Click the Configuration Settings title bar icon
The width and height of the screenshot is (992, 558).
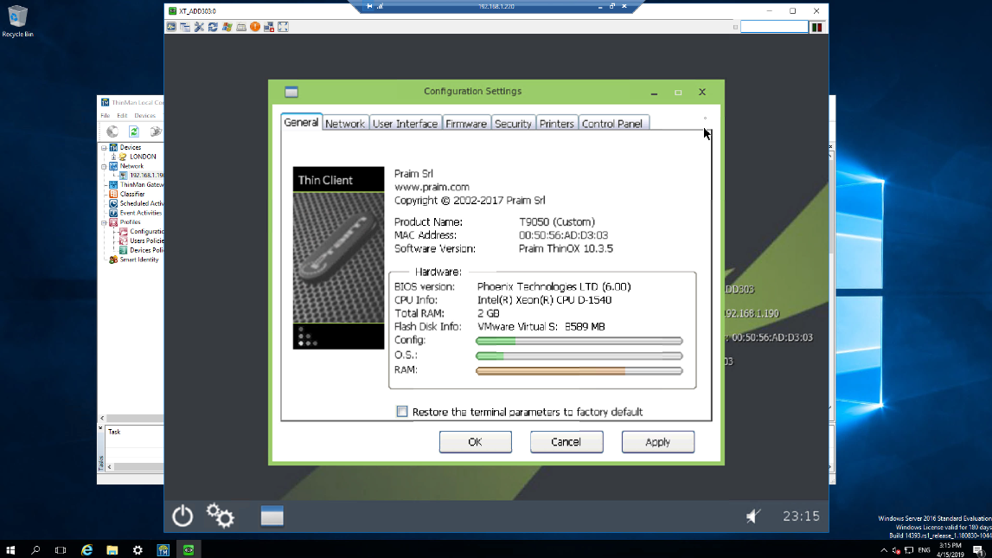tap(291, 92)
